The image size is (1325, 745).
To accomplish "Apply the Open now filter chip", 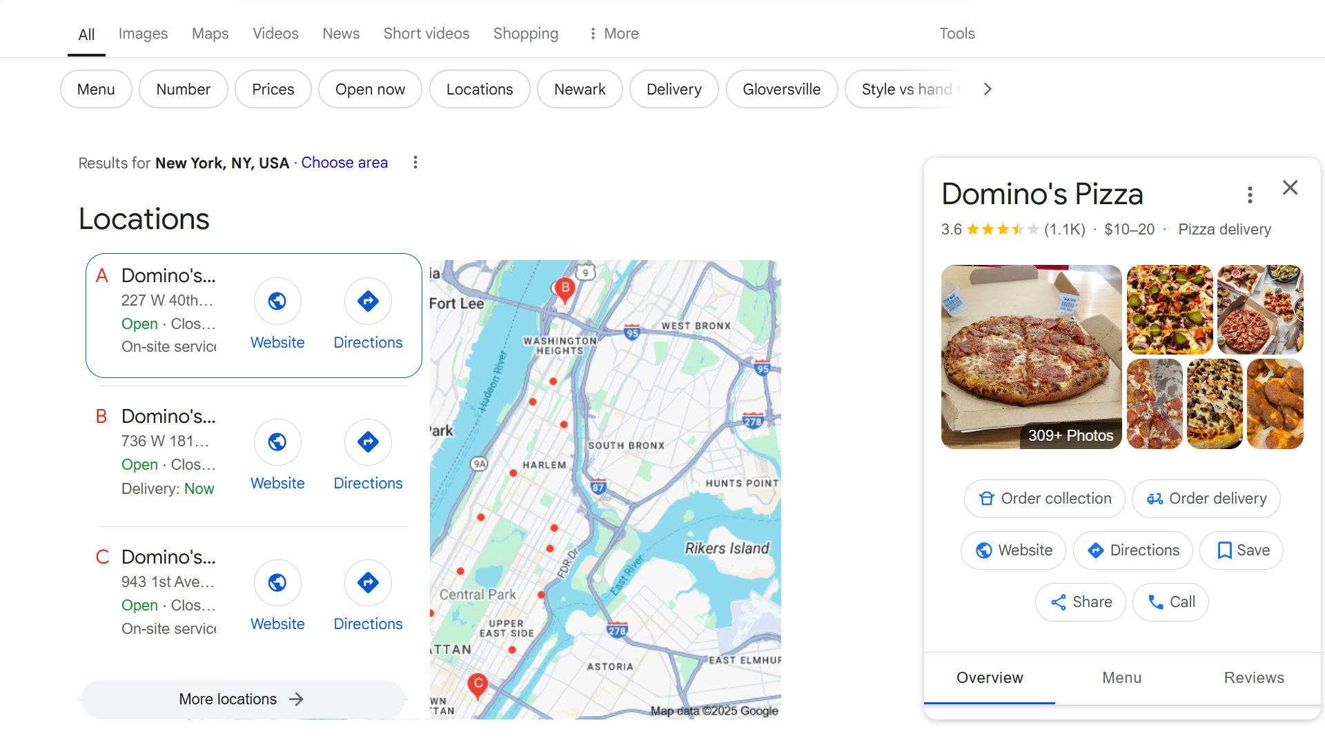I will (370, 90).
